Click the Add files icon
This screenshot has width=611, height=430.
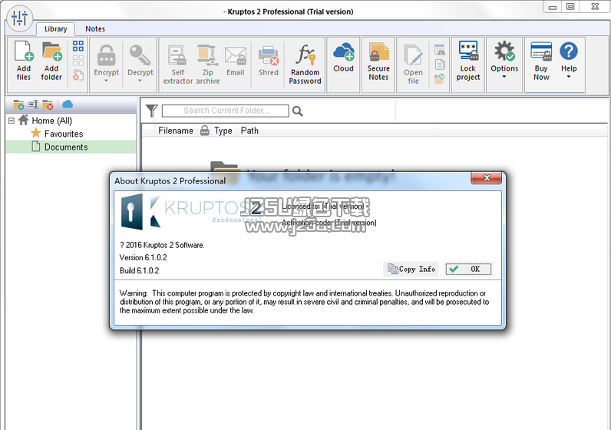click(x=23, y=51)
